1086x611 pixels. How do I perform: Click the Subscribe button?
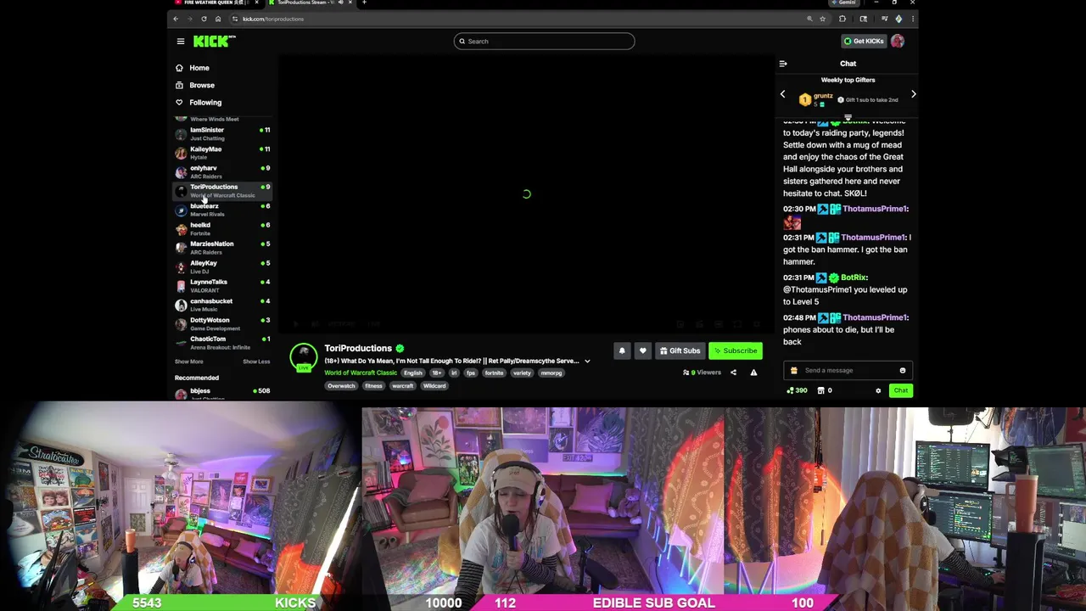pos(736,350)
